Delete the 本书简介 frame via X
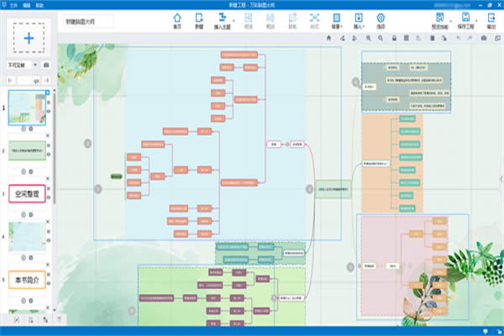The height and width of the screenshot is (336, 504). point(48,265)
